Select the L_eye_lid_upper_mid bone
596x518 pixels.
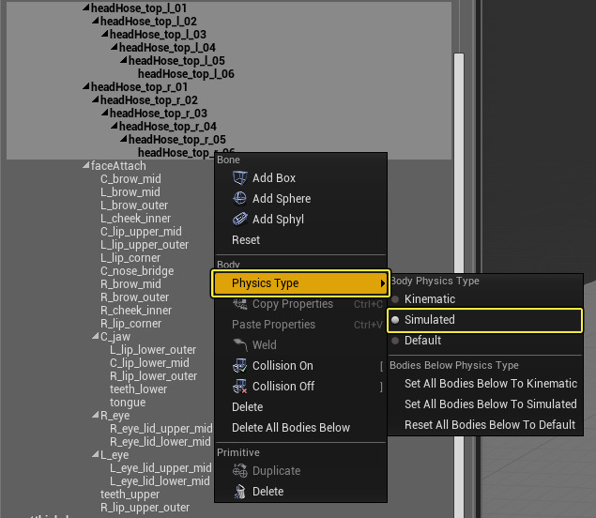160,468
